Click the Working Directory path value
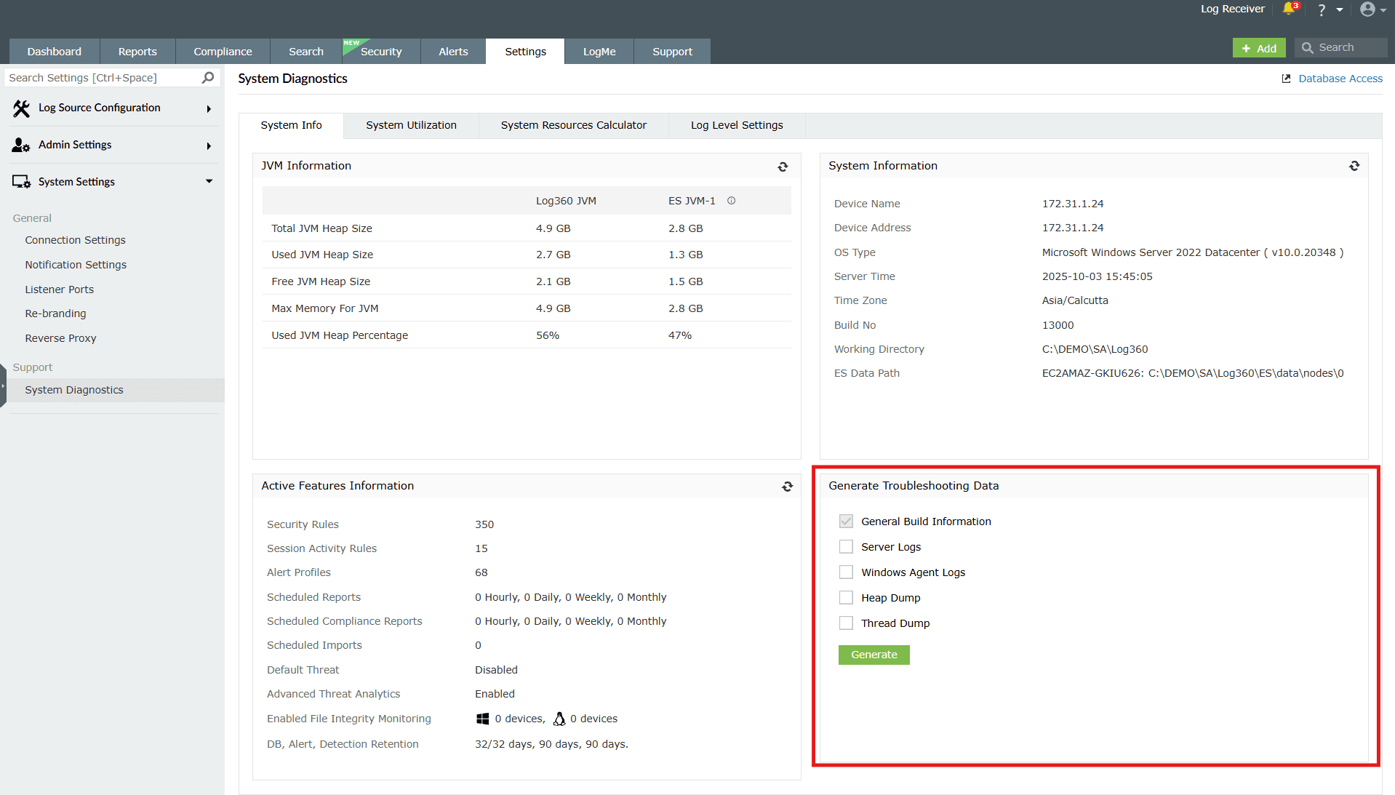This screenshot has height=795, width=1395. 1095,349
